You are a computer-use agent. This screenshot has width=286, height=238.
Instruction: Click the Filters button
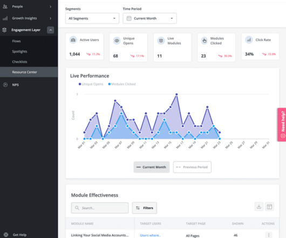(145, 208)
